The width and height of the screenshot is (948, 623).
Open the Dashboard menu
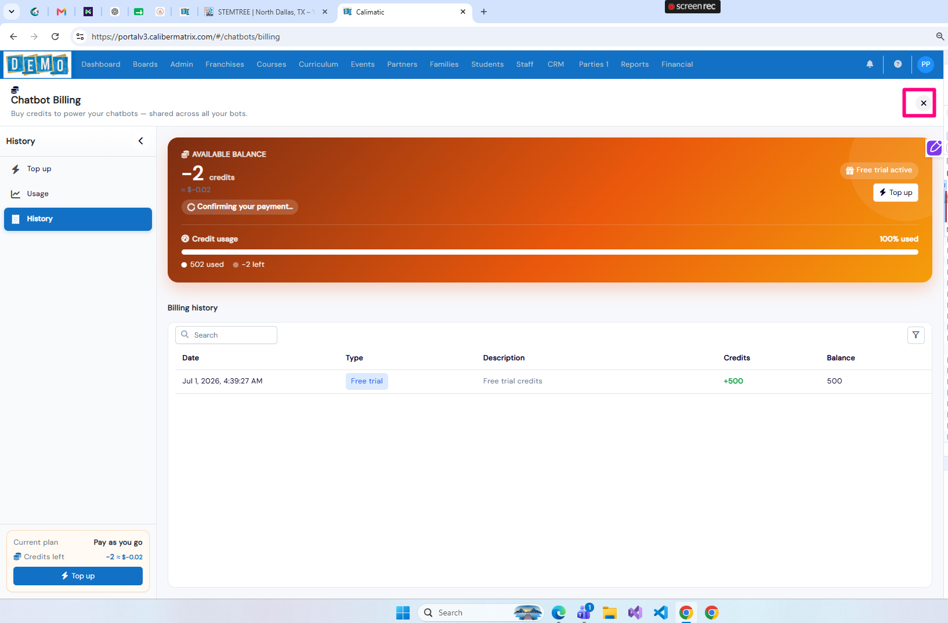coord(101,64)
